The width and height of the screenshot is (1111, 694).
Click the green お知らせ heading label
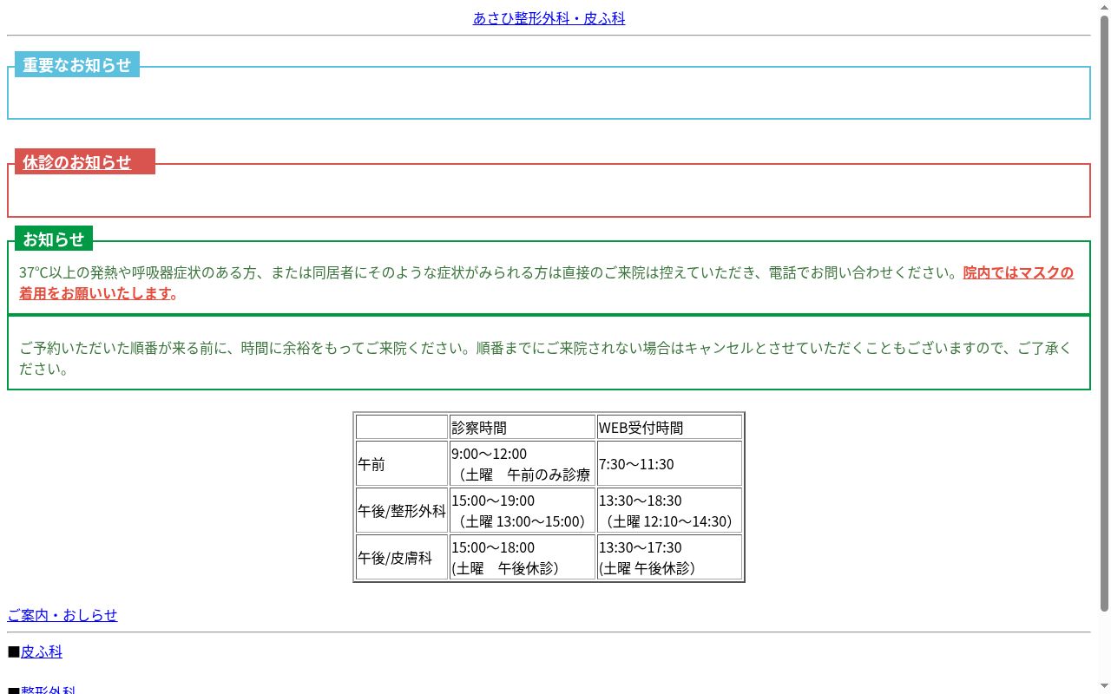pos(54,239)
